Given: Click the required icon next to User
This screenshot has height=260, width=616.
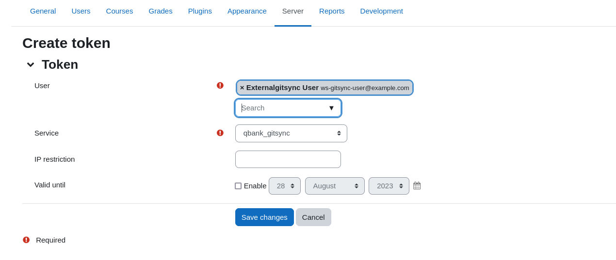Looking at the screenshot, I should click(220, 85).
